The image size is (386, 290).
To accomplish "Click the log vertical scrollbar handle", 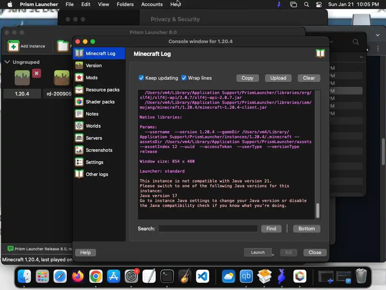I will pyautogui.click(x=317, y=211).
